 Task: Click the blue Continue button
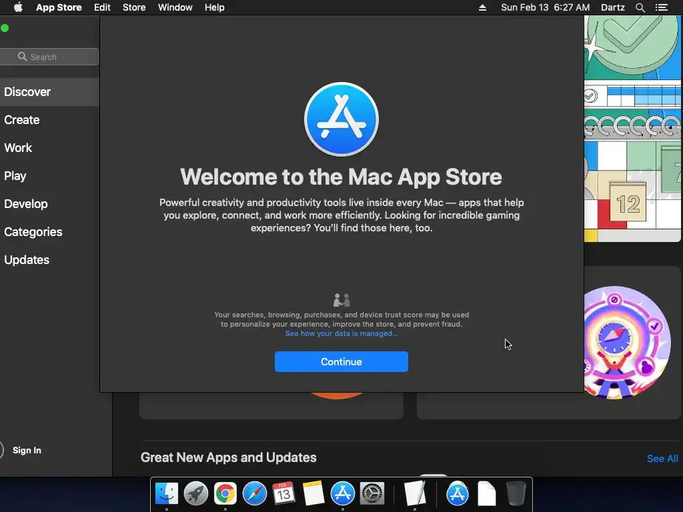click(341, 361)
